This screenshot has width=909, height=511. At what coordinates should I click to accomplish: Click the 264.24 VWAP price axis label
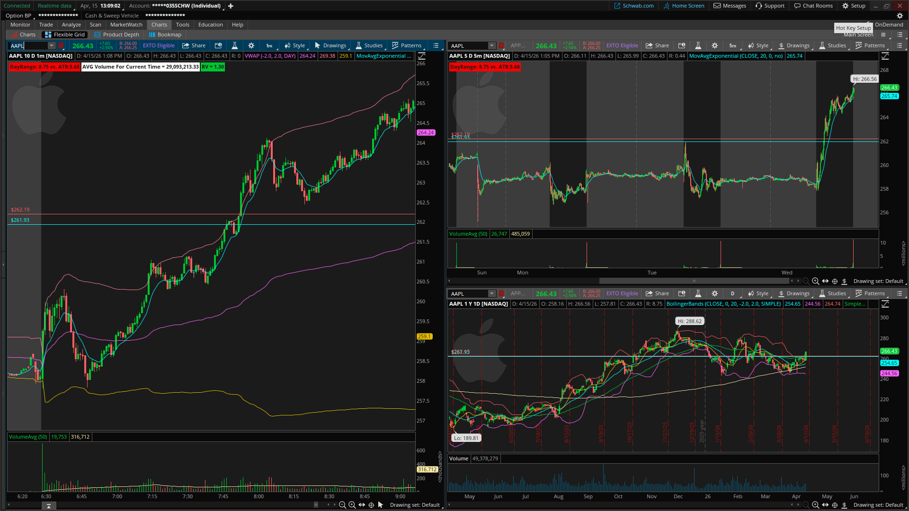pyautogui.click(x=426, y=133)
